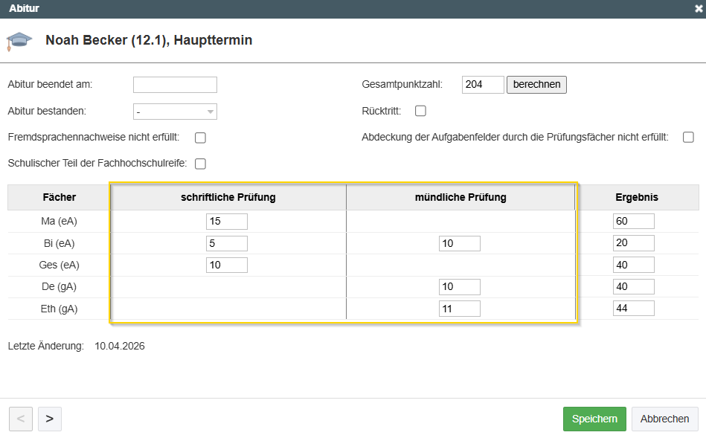Enable Fremdsprachennachweise nicht erfüllt checkbox
The height and width of the screenshot is (438, 706).
200,138
